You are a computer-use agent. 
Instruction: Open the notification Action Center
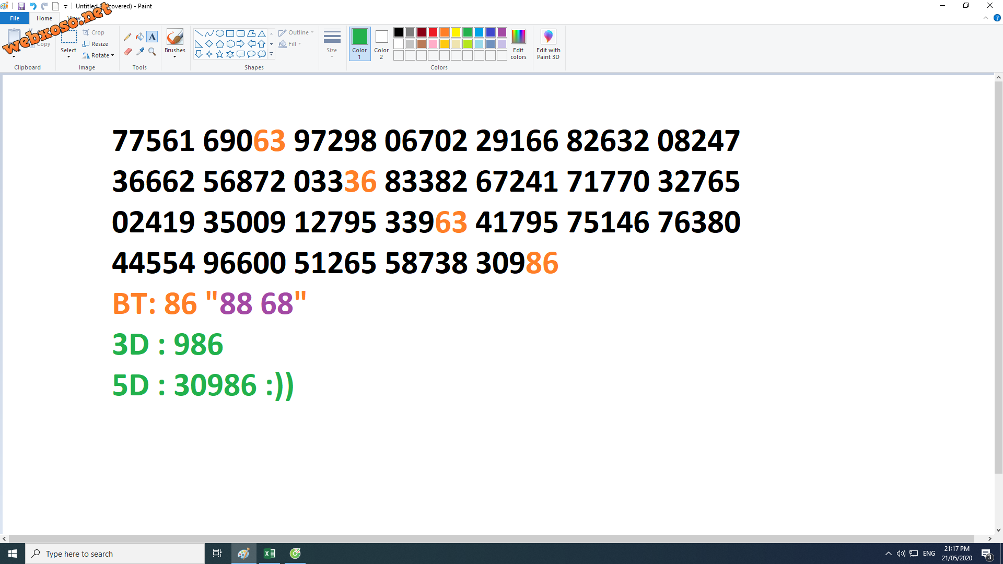pyautogui.click(x=987, y=554)
